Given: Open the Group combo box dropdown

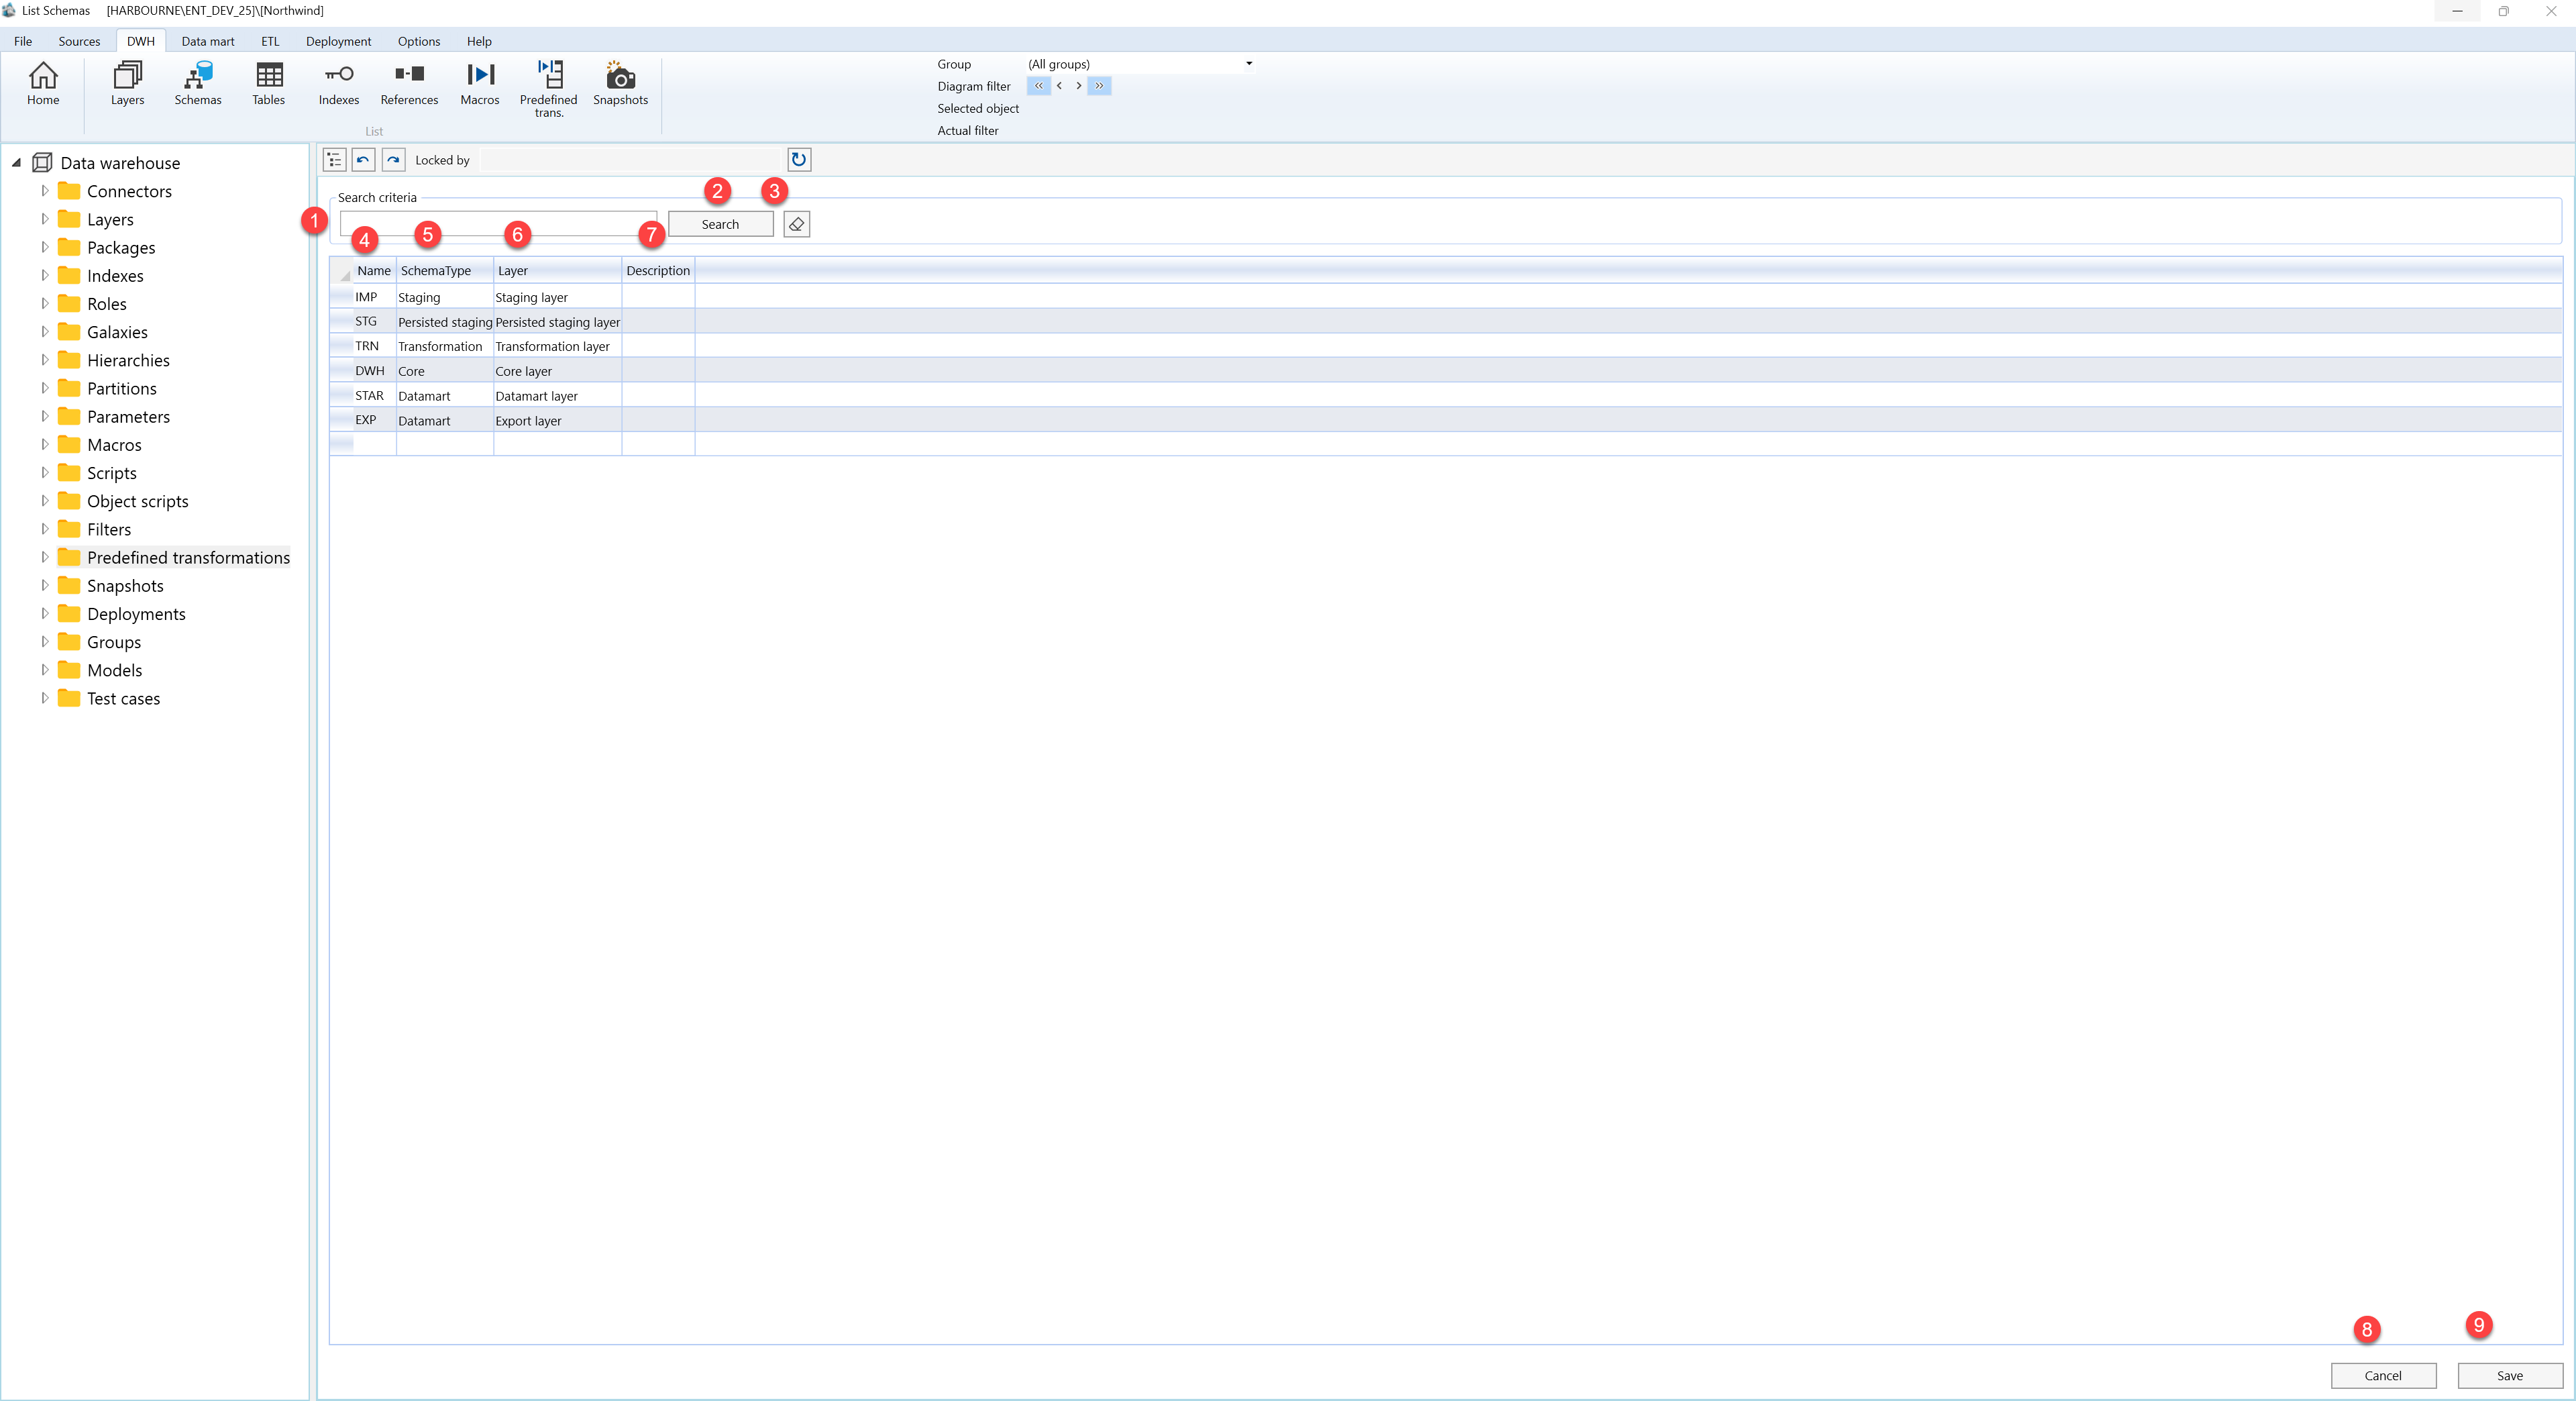Looking at the screenshot, I should click(1249, 64).
